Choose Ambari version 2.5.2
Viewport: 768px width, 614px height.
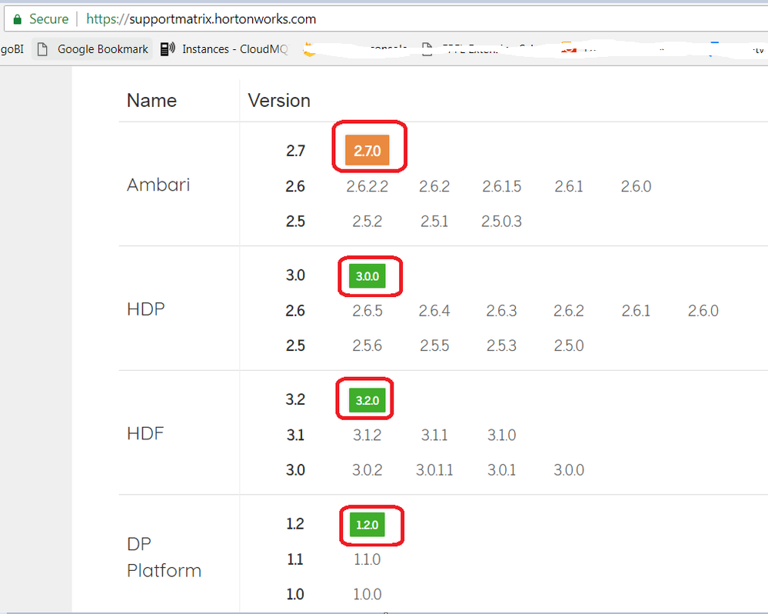tap(367, 221)
